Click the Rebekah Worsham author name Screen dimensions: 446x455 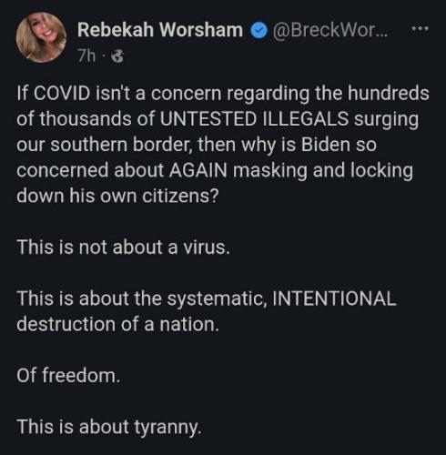[x=160, y=30]
